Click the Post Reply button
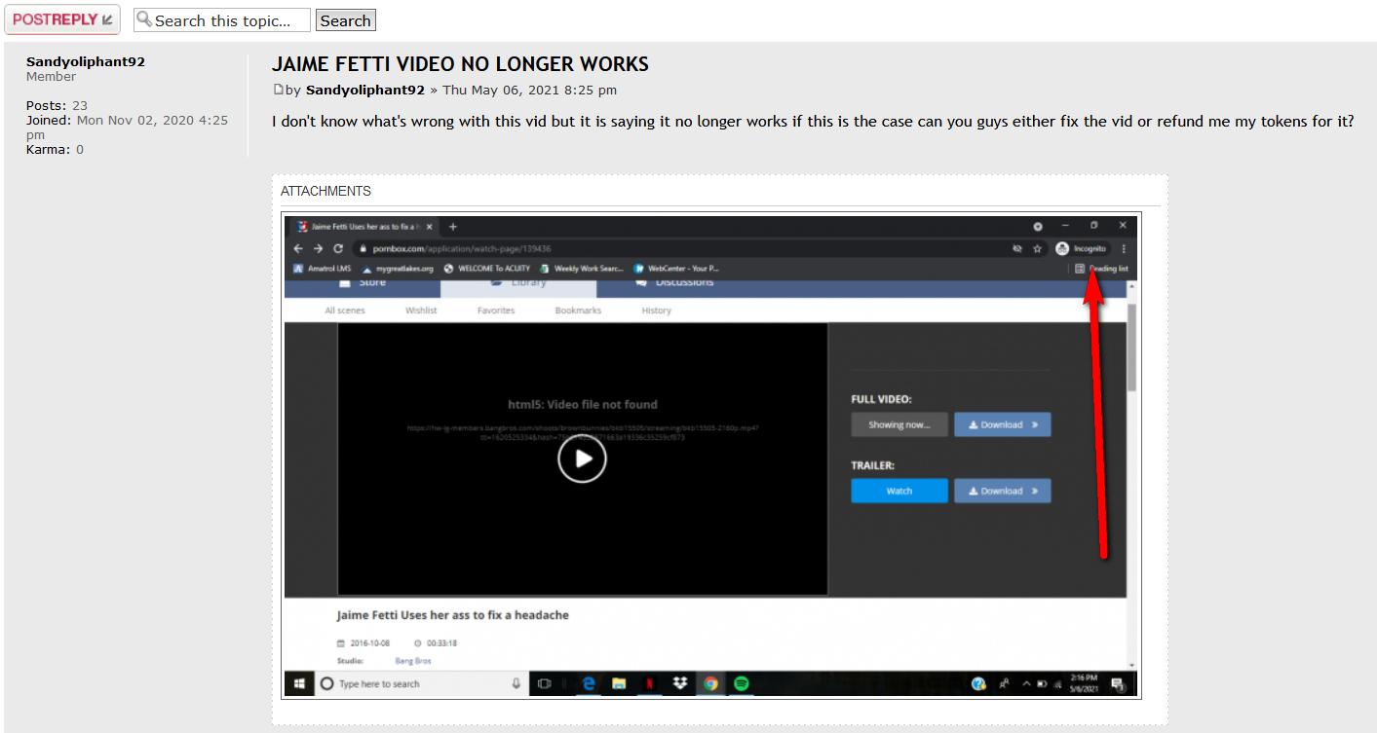The image size is (1377, 733). [62, 19]
